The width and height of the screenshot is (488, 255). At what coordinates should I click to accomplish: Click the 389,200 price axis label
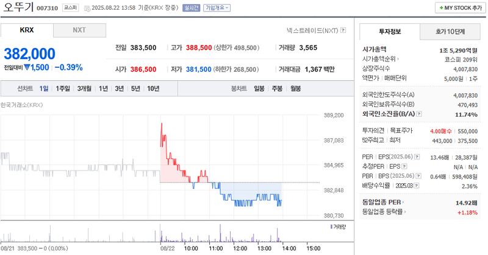coord(334,115)
